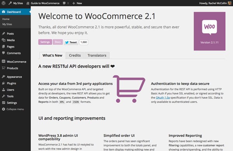Open the Users menu

(x=15, y=90)
